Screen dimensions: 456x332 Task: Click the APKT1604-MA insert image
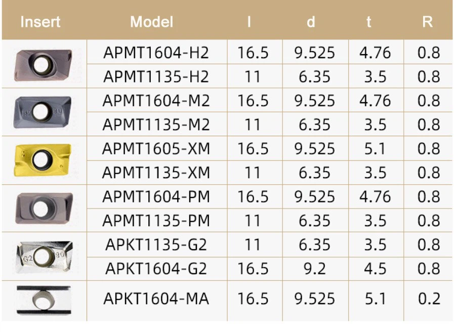[44, 300]
